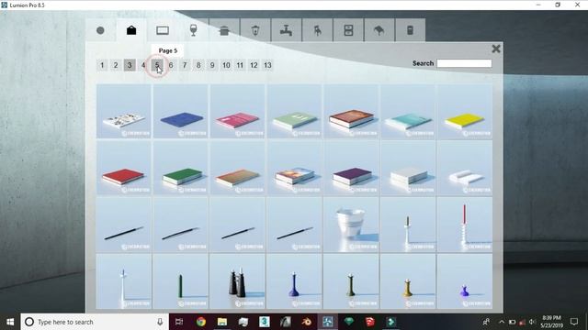Select the dark green candle model
The image size is (588, 330).
coord(181,281)
